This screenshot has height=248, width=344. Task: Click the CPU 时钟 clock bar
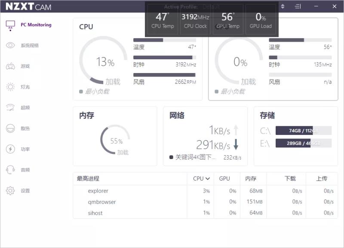[165, 58]
